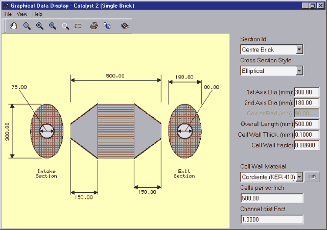Edit the 1st Axis Dia field
Screen dimensions: 327x230
(x=307, y=92)
